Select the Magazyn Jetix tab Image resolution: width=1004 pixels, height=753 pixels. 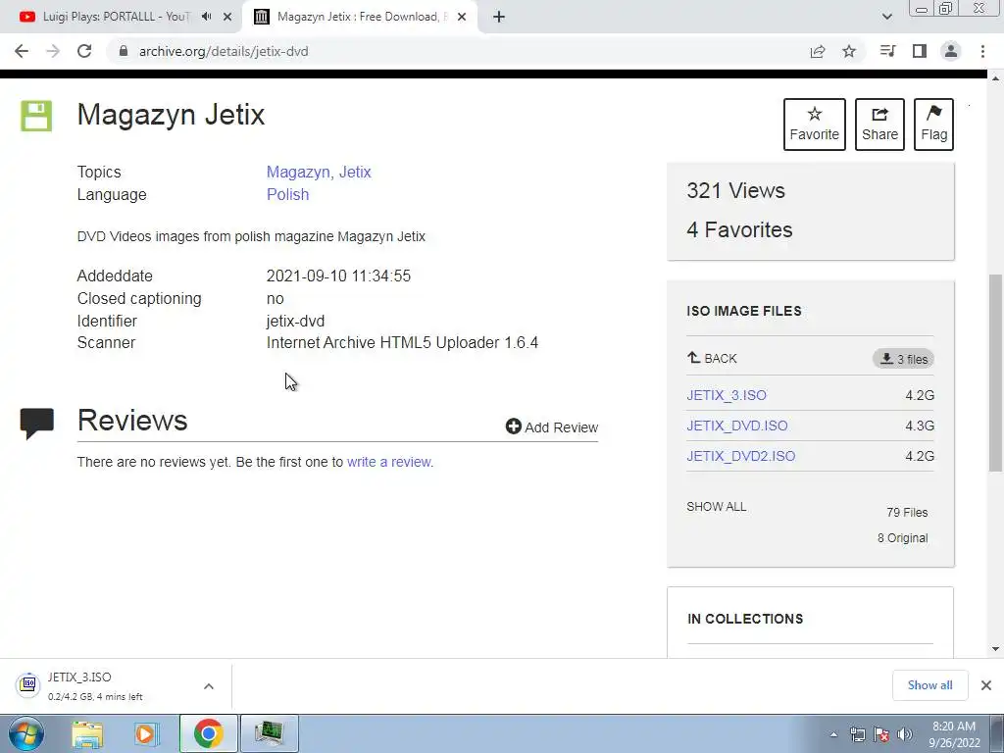pyautogui.click(x=359, y=17)
